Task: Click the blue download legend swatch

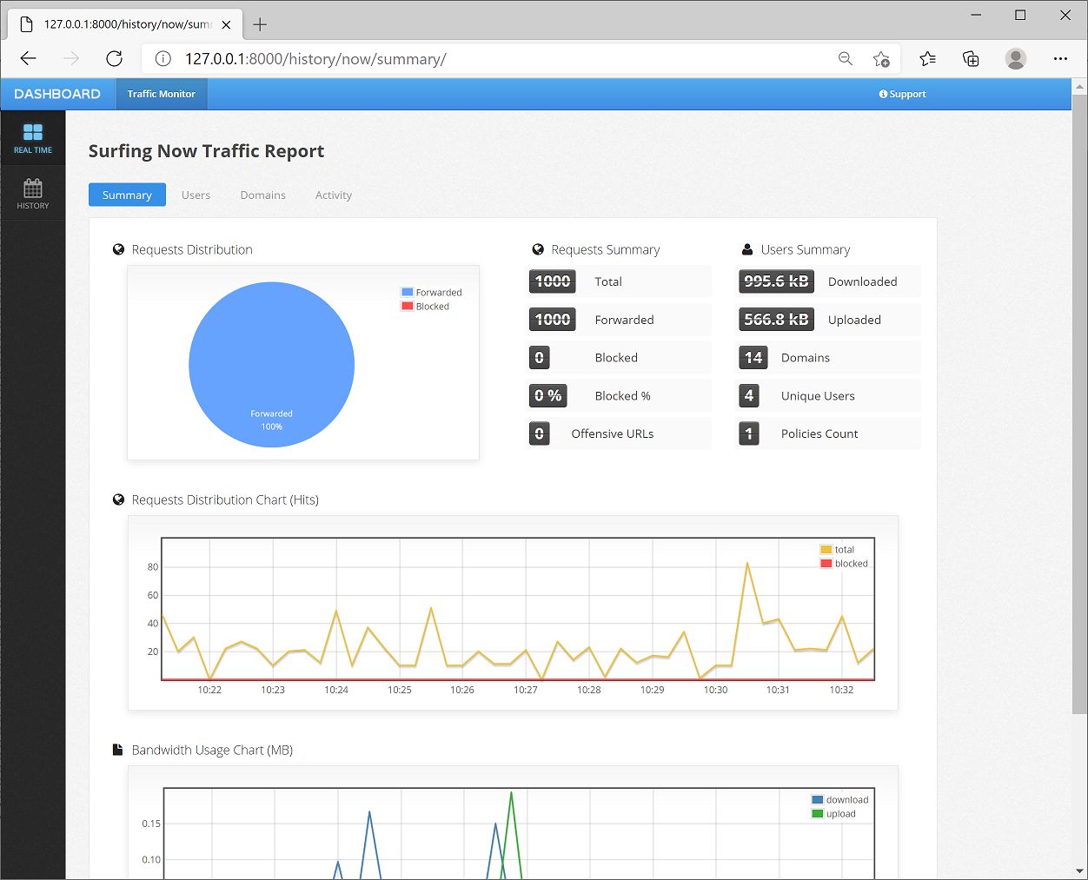Action: (x=818, y=799)
